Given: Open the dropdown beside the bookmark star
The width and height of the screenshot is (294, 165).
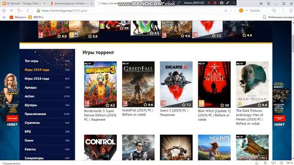Looking at the screenshot, I should click(231, 11).
